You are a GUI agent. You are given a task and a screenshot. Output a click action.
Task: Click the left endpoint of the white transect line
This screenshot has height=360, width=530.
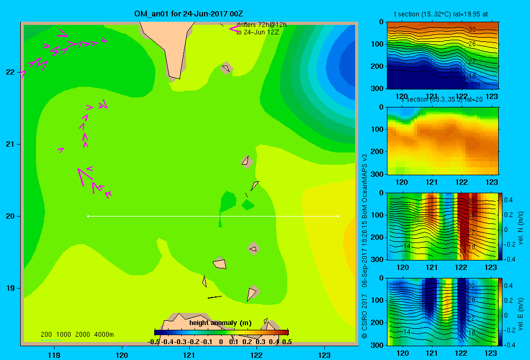(x=88, y=216)
